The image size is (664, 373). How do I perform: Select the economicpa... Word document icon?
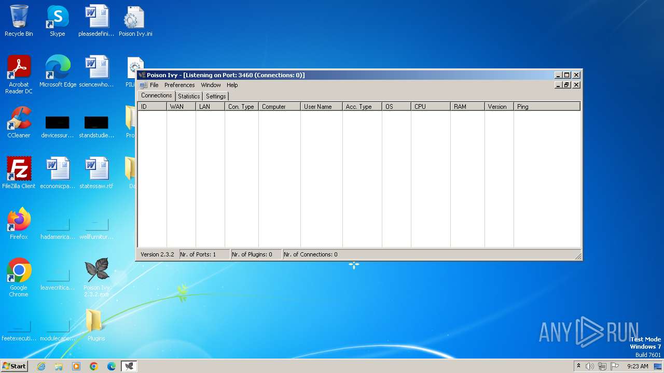pyautogui.click(x=58, y=173)
